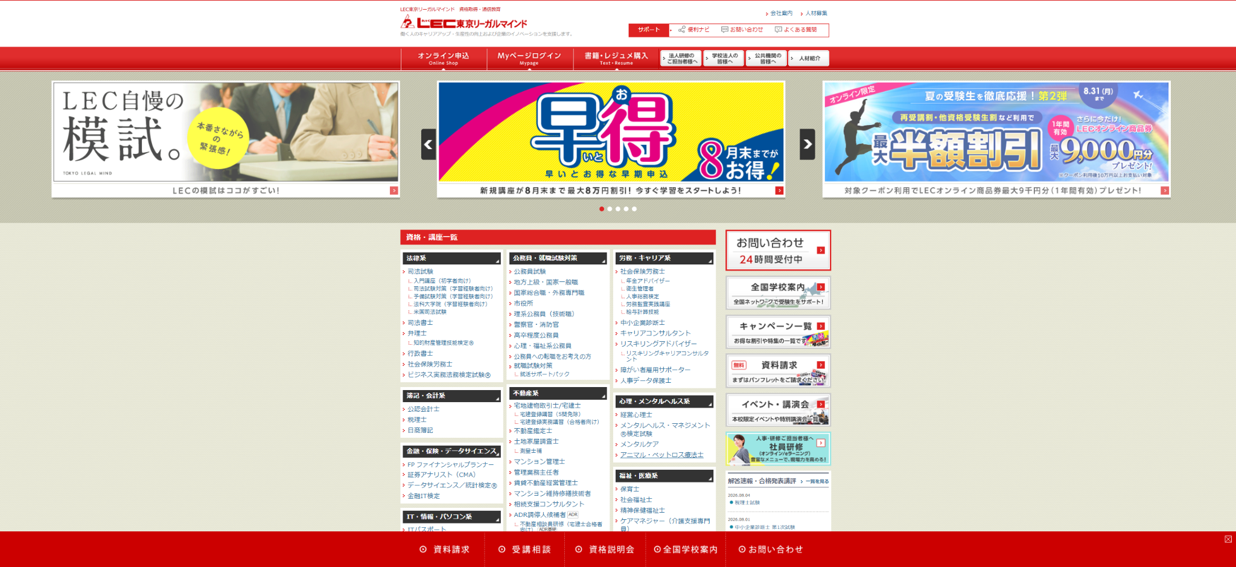Open the 書籍・レジュメ購入 menu item
Screen dimensions: 1236x567
pyautogui.click(x=616, y=59)
